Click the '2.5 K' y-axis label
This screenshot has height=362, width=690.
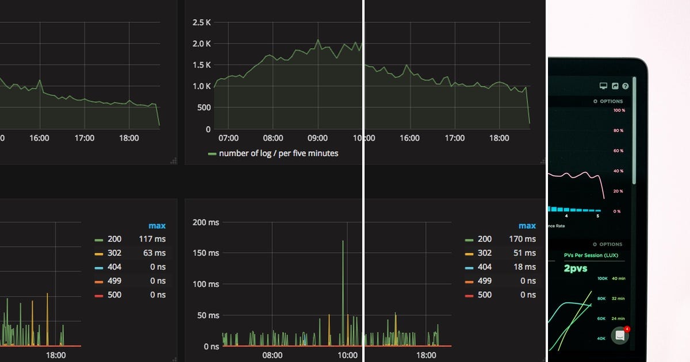coord(202,22)
